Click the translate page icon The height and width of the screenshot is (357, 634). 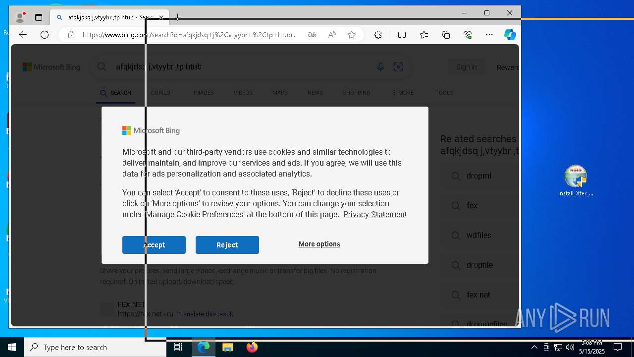(x=312, y=35)
